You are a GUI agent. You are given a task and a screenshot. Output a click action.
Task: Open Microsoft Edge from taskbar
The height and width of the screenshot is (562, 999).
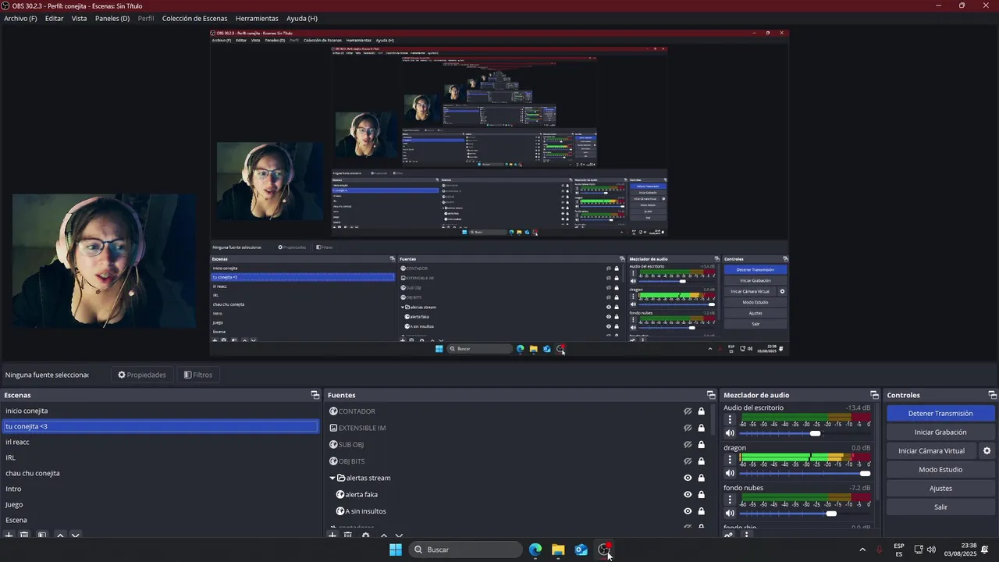click(x=535, y=550)
